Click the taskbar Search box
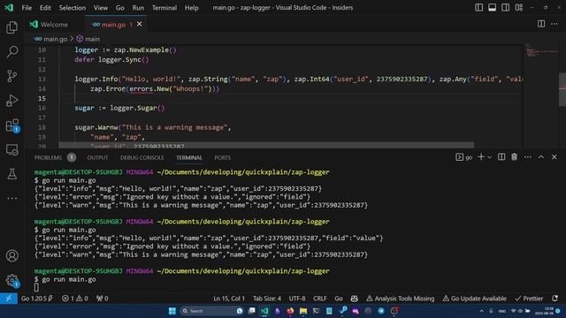Screen dimensions: 566x318 pyautogui.click(x=211, y=311)
